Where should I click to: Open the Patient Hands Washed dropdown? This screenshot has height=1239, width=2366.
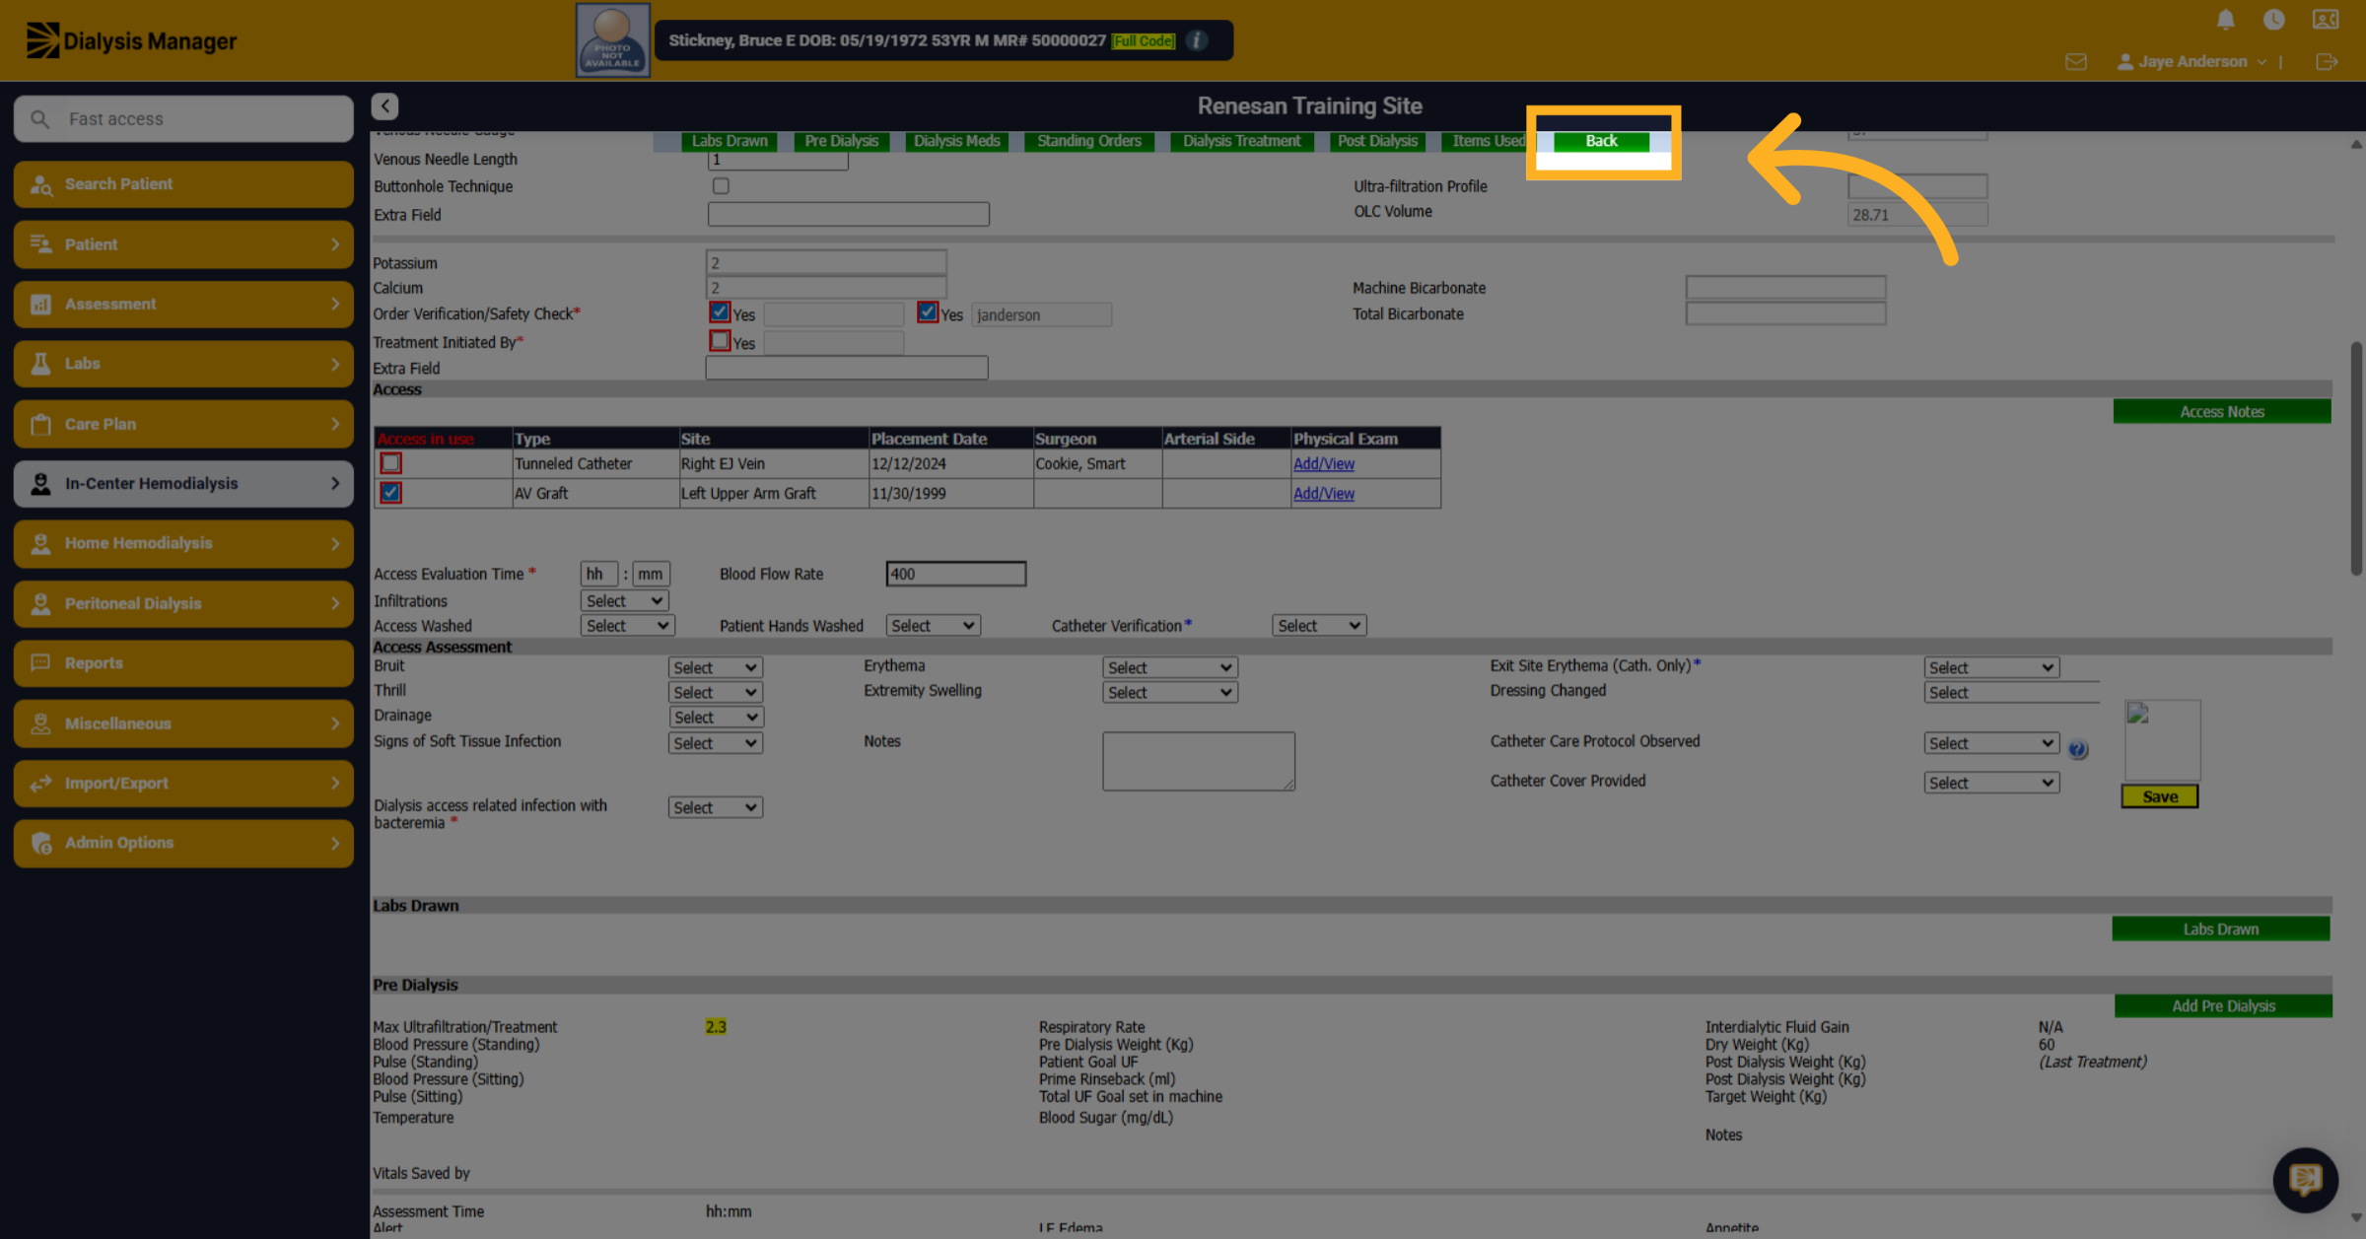(933, 626)
